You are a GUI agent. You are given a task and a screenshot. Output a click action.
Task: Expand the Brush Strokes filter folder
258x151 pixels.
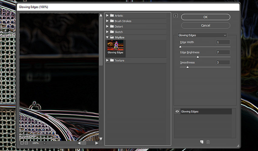coord(107,21)
